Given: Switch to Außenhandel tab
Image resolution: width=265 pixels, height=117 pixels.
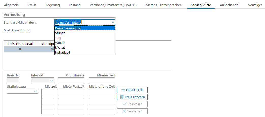Looking at the screenshot, I should (x=230, y=5).
